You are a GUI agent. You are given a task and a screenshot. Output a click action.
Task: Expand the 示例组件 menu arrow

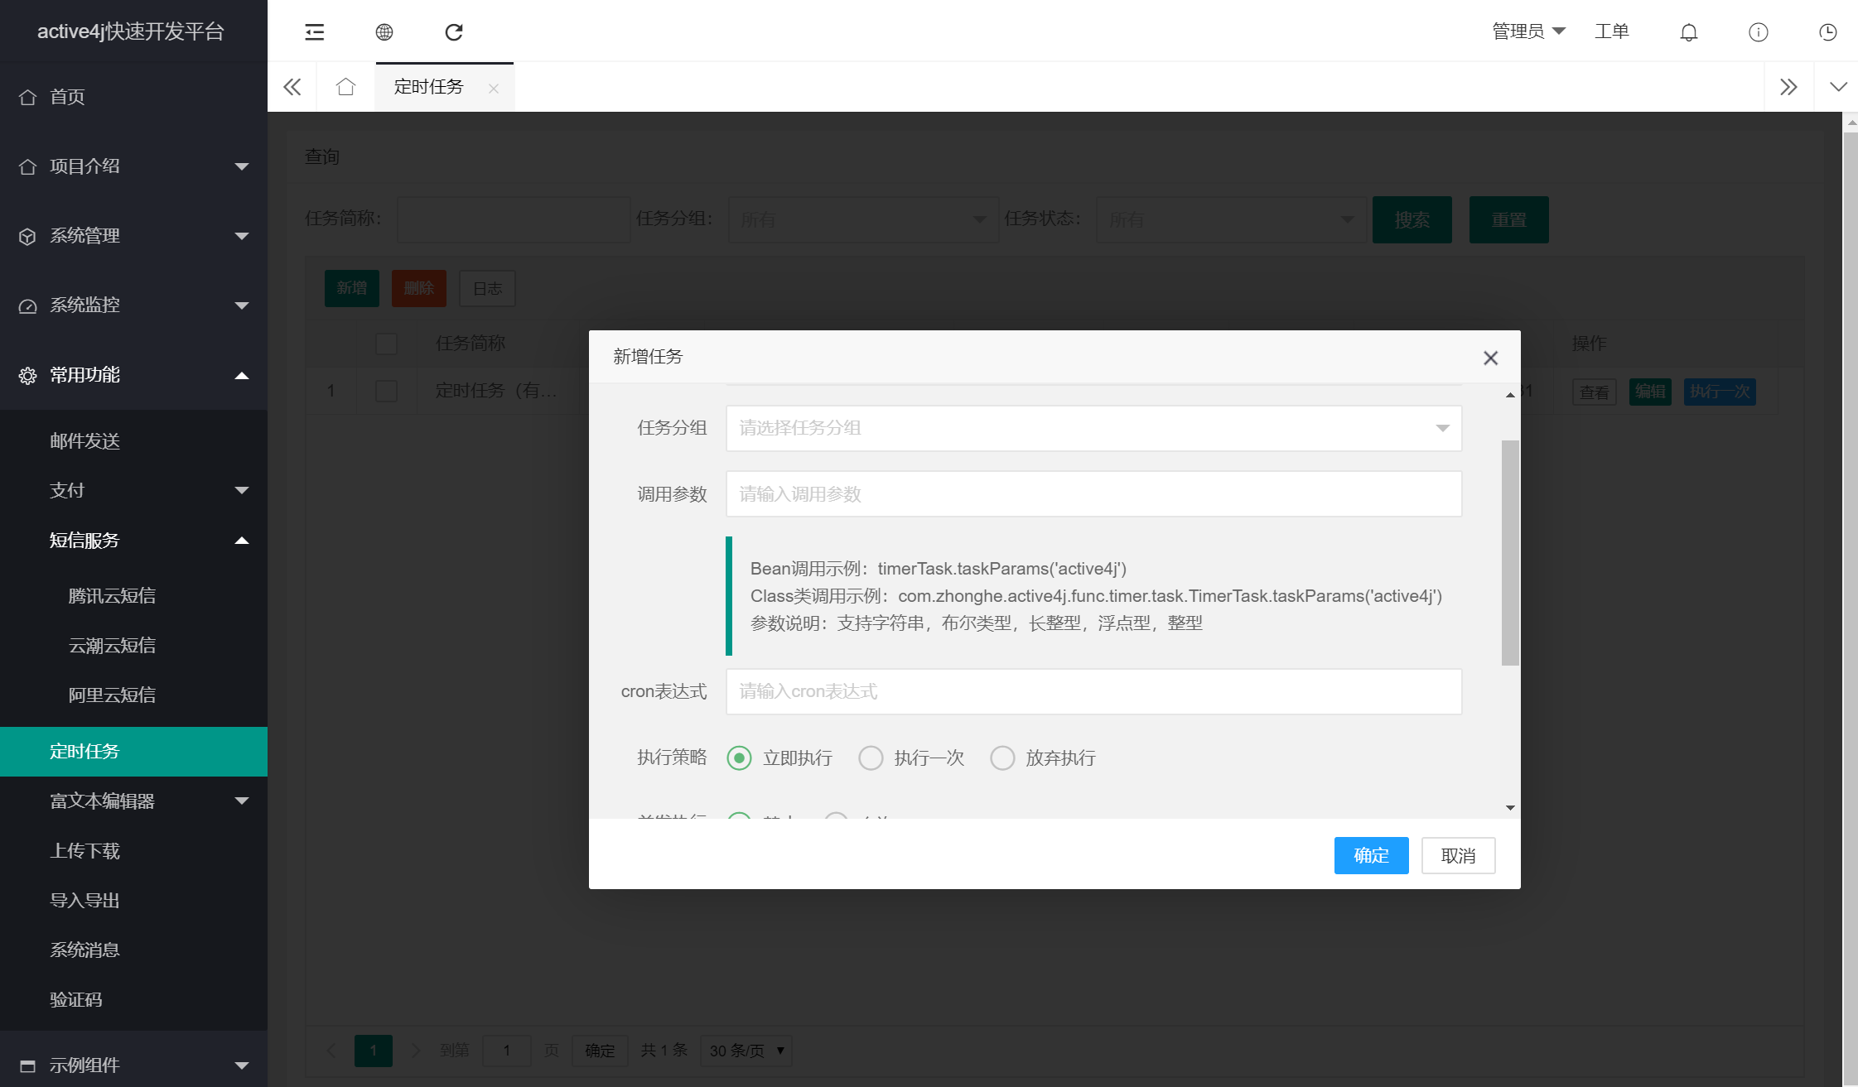pyautogui.click(x=242, y=1065)
